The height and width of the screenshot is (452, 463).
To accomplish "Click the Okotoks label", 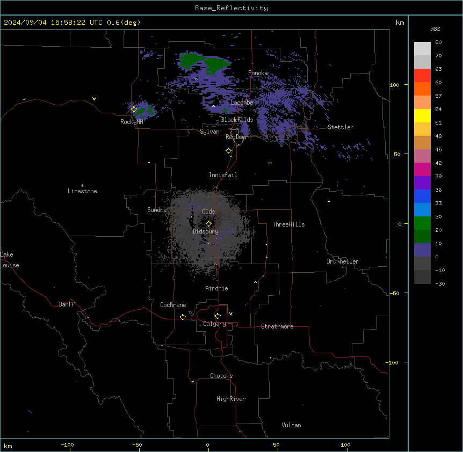I will point(221,376).
